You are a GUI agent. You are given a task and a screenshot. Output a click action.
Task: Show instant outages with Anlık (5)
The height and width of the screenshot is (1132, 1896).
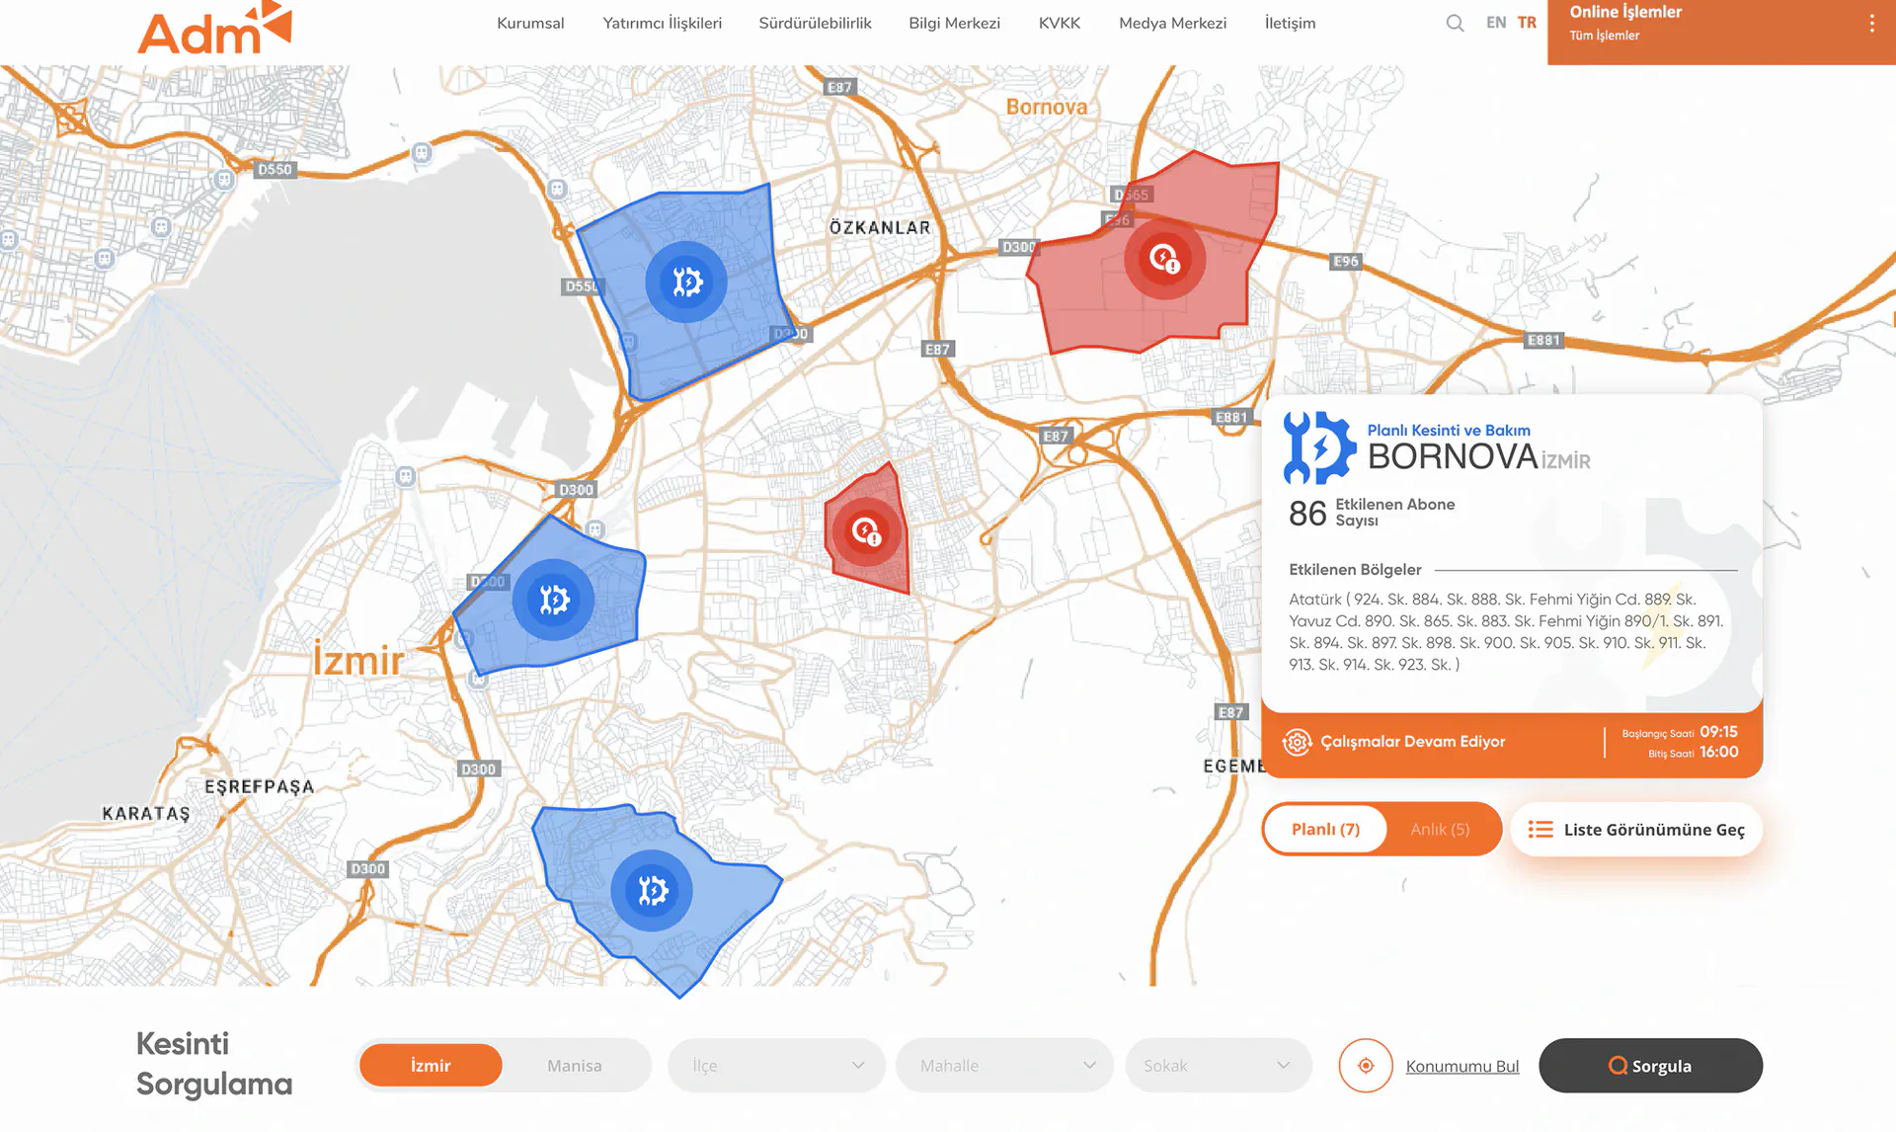(1440, 830)
